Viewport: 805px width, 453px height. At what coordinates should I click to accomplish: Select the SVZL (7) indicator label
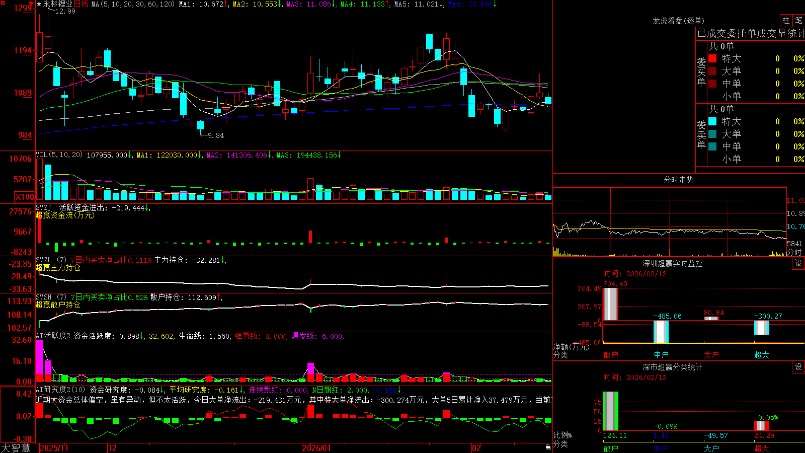click(51, 260)
